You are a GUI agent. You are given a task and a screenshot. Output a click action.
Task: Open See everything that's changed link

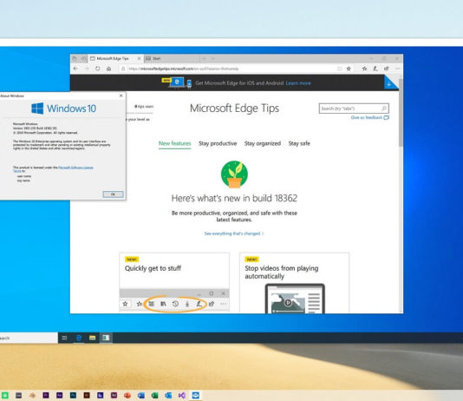pyautogui.click(x=233, y=233)
